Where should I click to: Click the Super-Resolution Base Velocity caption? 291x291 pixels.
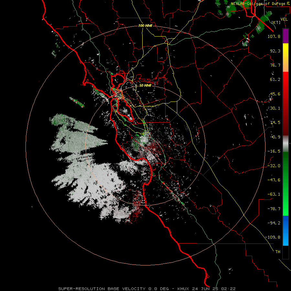147,289
